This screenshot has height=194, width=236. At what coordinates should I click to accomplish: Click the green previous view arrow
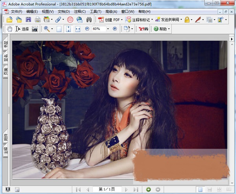click(148, 189)
